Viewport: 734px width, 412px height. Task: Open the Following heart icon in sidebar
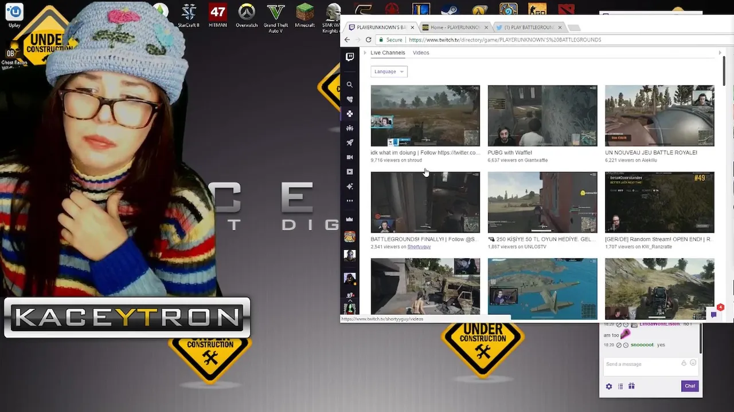[349, 99]
